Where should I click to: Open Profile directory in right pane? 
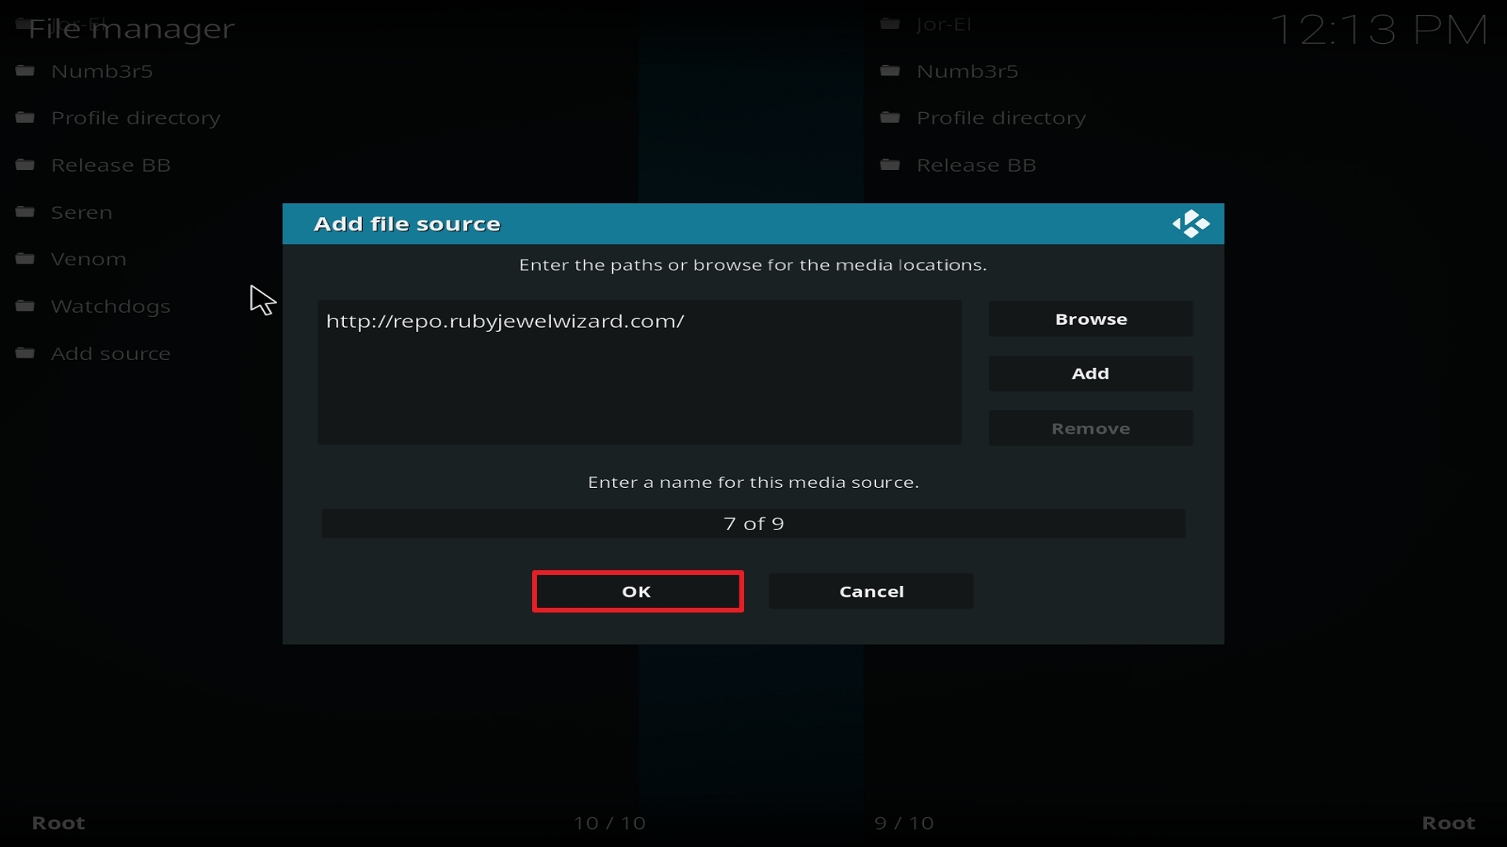point(1002,118)
